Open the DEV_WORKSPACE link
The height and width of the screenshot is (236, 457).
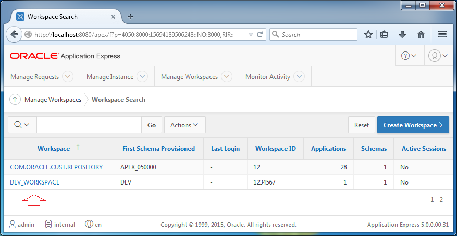(35, 182)
